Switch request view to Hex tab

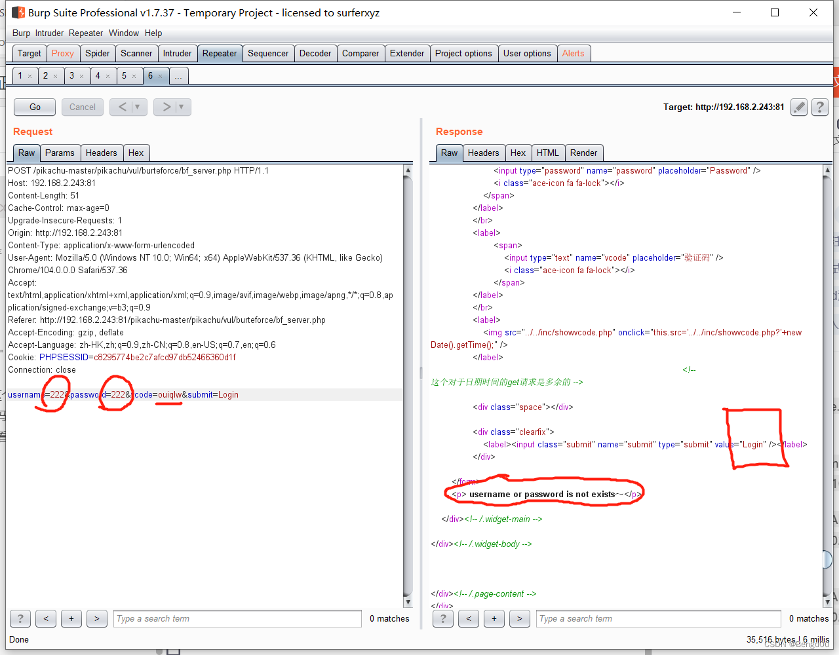tap(136, 153)
